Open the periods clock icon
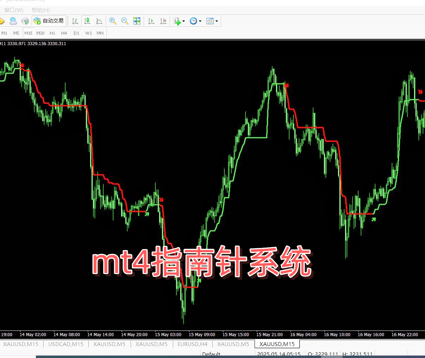The image size is (425, 358). pos(193,21)
